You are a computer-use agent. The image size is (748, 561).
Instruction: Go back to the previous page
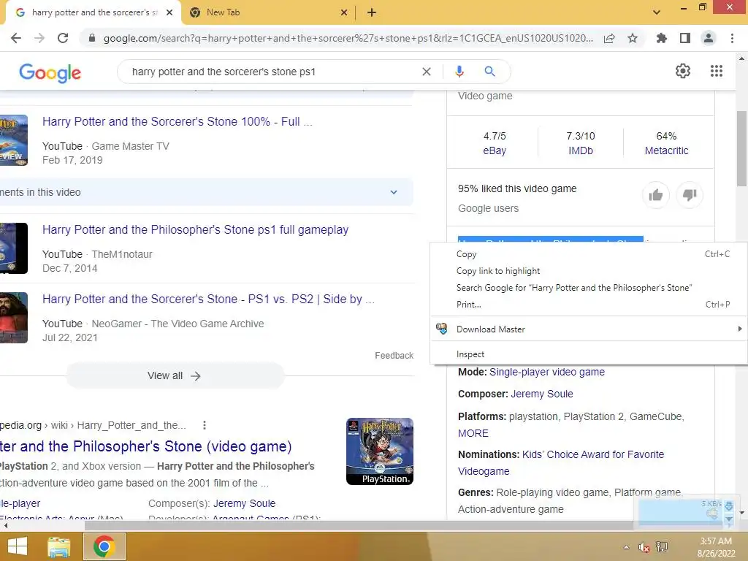pos(16,38)
